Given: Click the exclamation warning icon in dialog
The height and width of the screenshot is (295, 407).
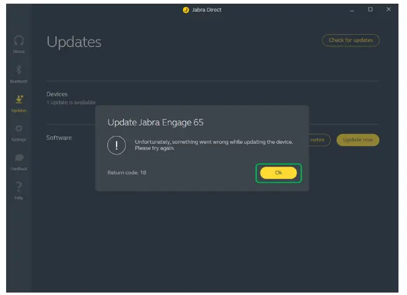Looking at the screenshot, I should coord(117,145).
